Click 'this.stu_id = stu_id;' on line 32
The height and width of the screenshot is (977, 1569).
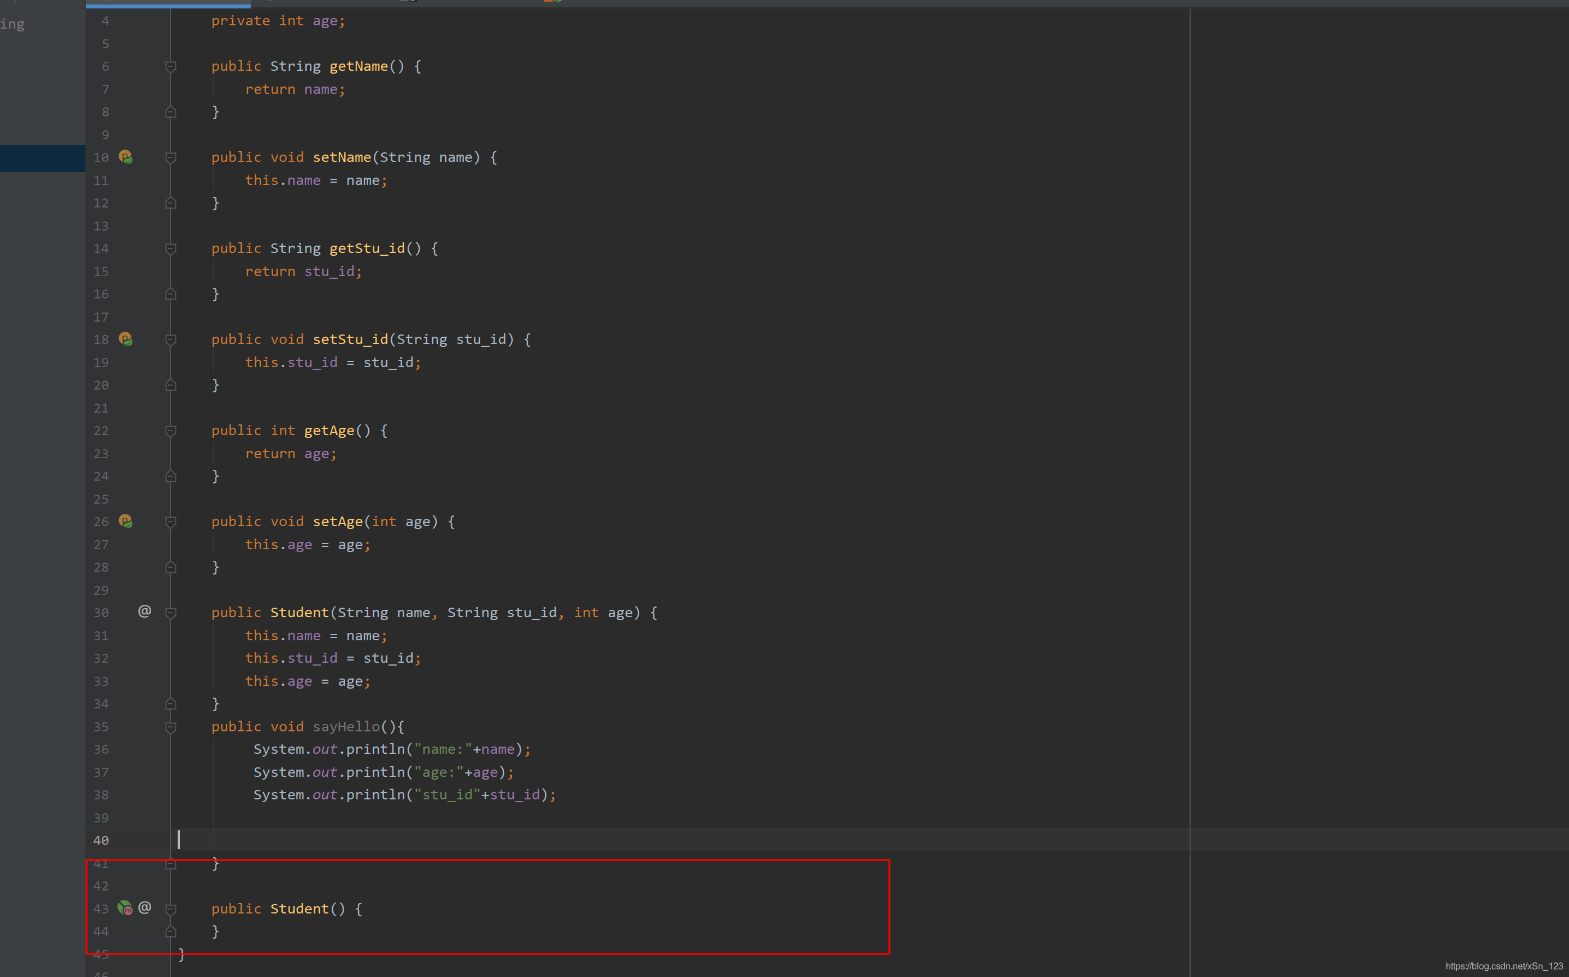tap(333, 658)
